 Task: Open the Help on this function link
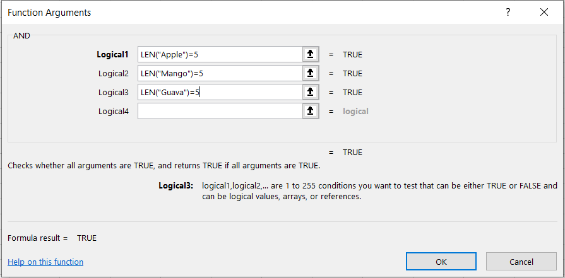[x=45, y=262]
